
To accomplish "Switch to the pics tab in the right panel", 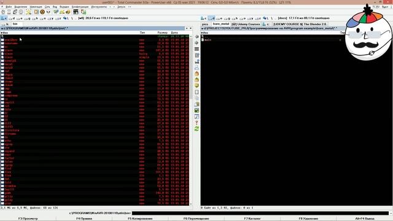I will click(205, 24).
